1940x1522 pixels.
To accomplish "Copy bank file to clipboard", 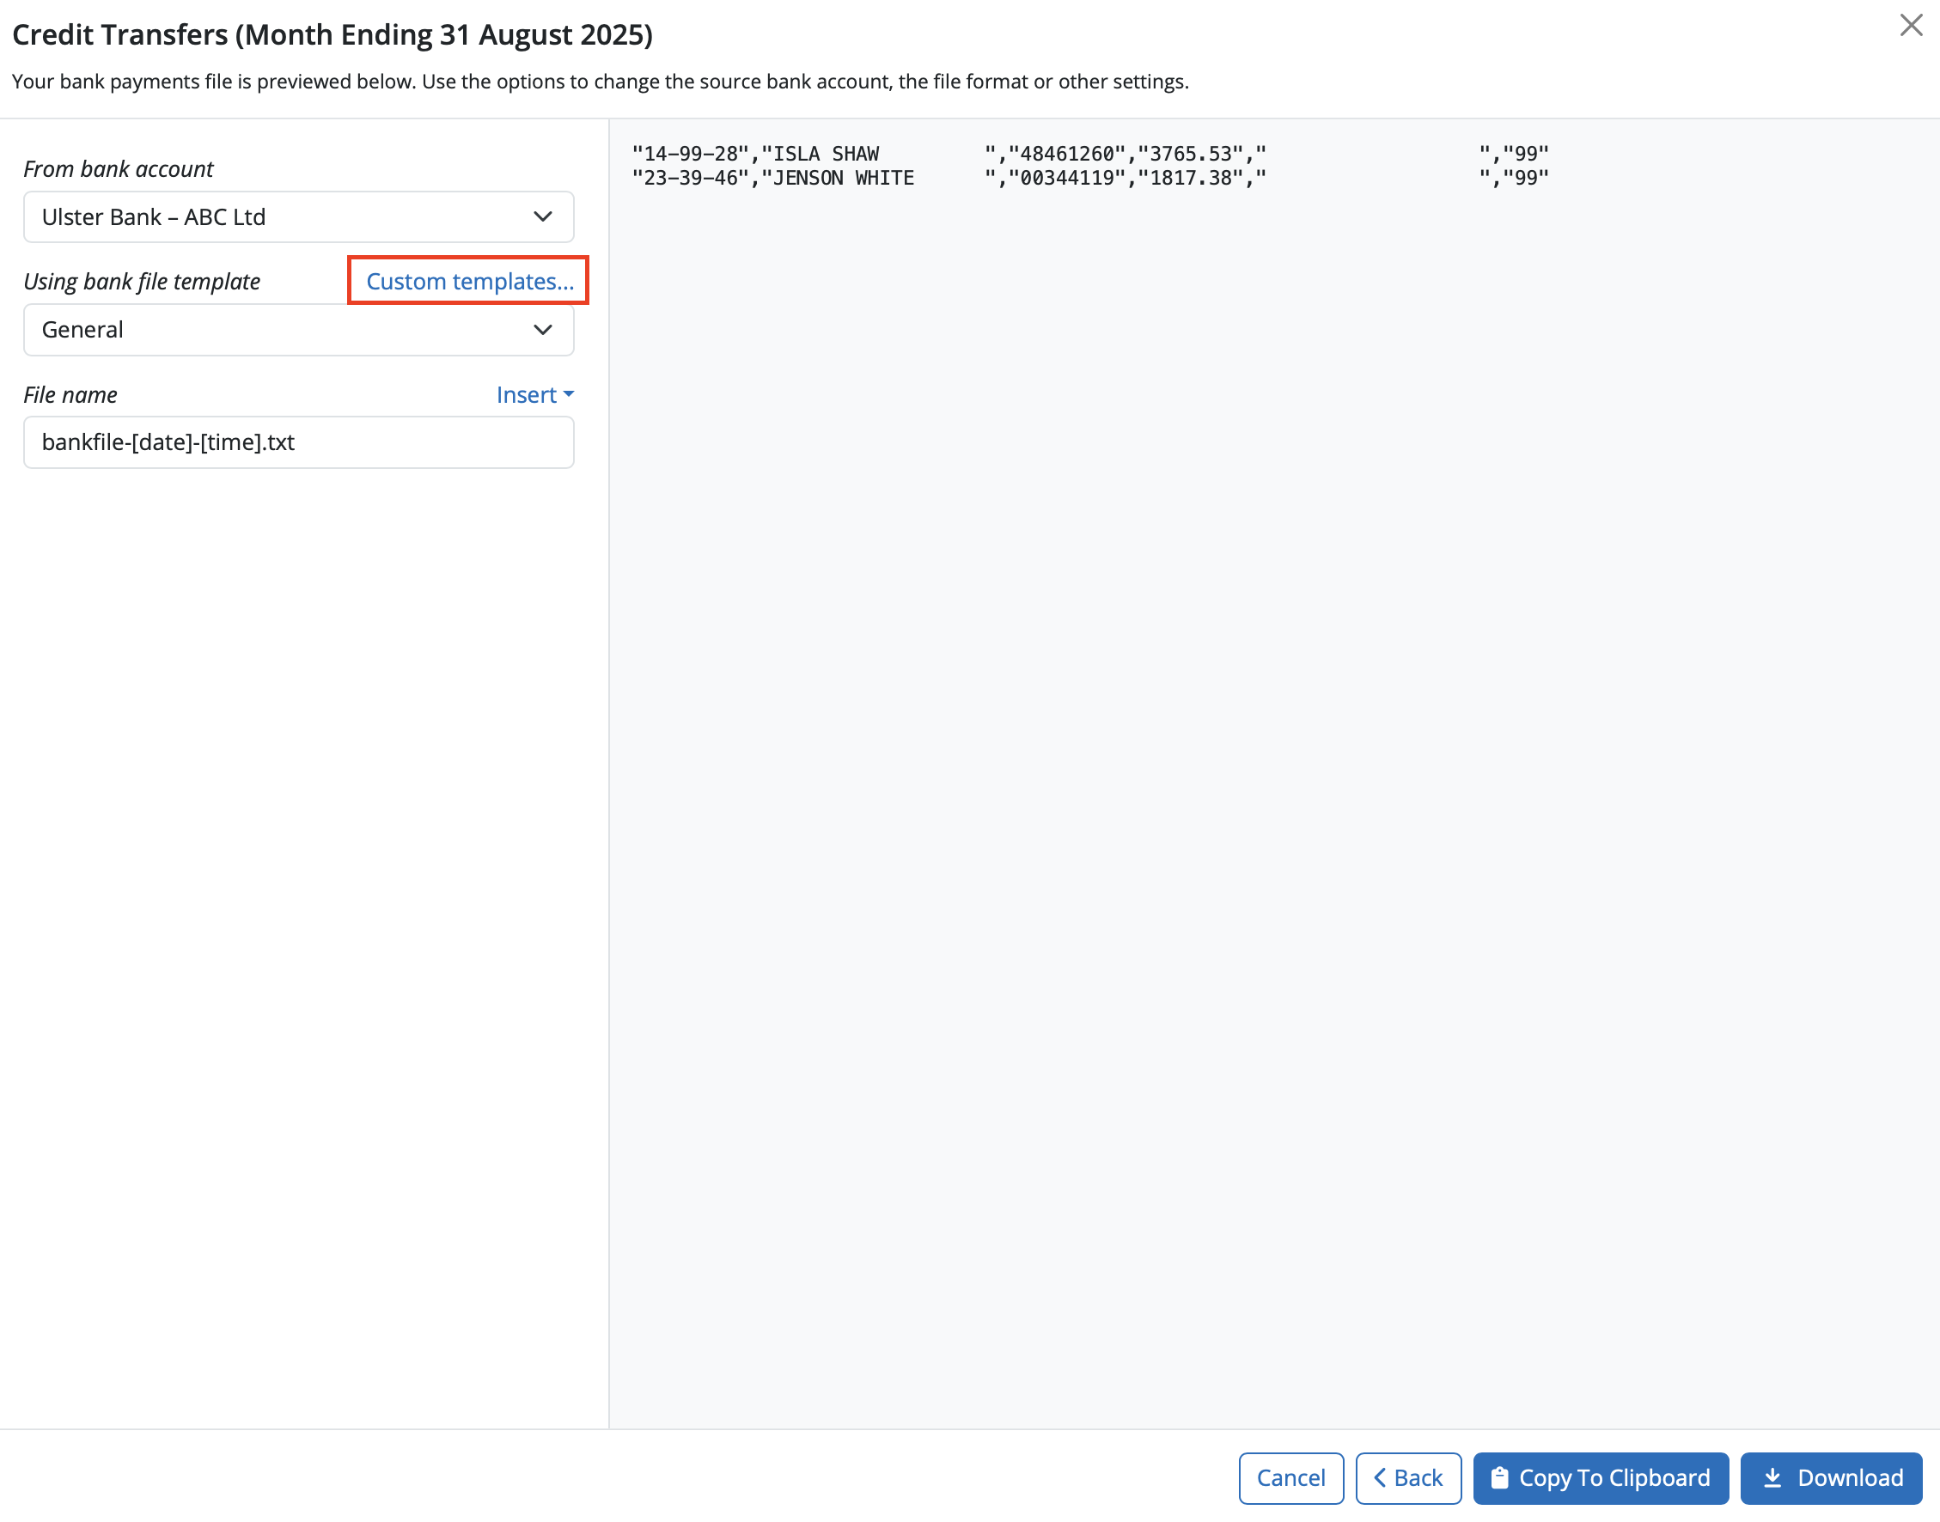I will (x=1601, y=1477).
